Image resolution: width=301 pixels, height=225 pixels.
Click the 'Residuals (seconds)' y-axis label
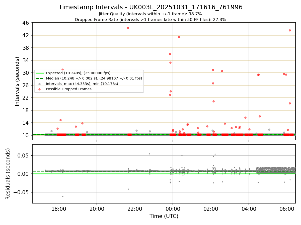8,174
